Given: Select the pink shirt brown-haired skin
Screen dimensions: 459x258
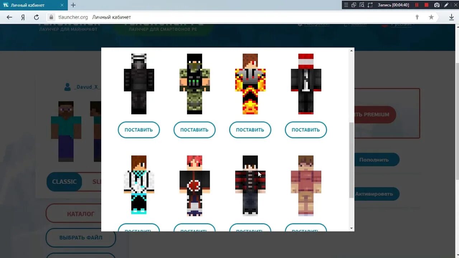Looking at the screenshot, I should [x=306, y=186].
